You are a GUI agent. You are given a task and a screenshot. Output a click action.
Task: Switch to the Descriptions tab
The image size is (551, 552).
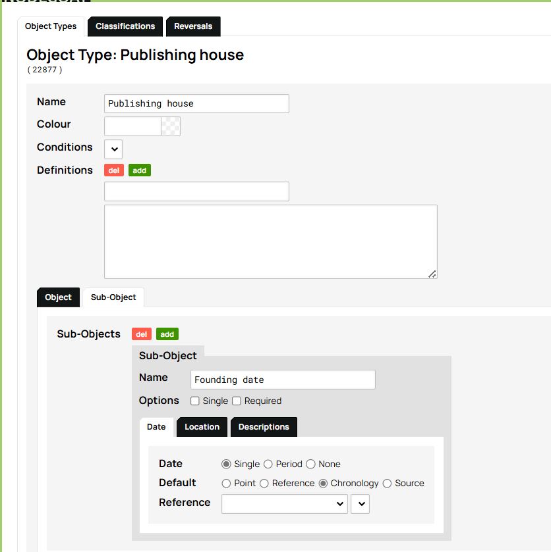tap(264, 426)
